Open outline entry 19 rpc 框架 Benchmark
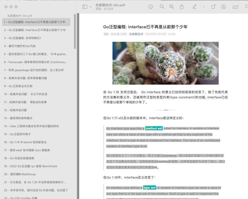Screen dimensions: 248x199 (x=36, y=166)
